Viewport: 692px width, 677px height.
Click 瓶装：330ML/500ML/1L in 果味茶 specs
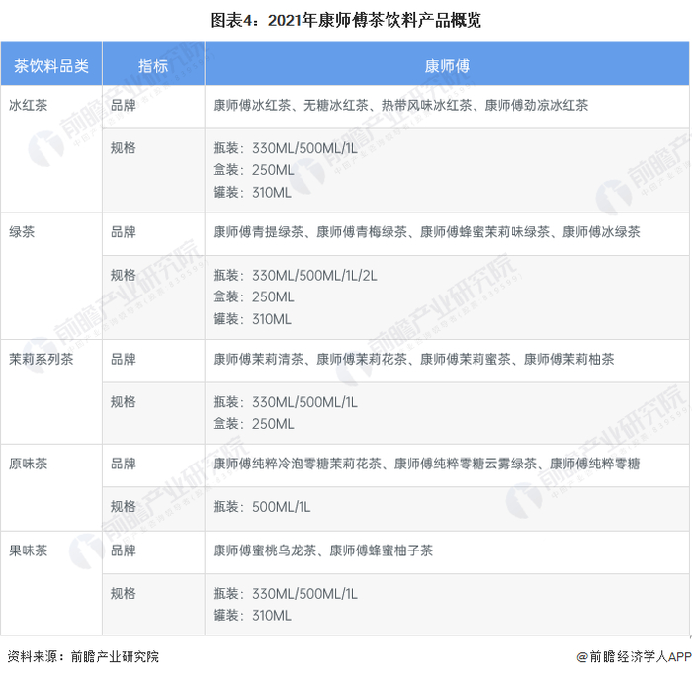(285, 594)
